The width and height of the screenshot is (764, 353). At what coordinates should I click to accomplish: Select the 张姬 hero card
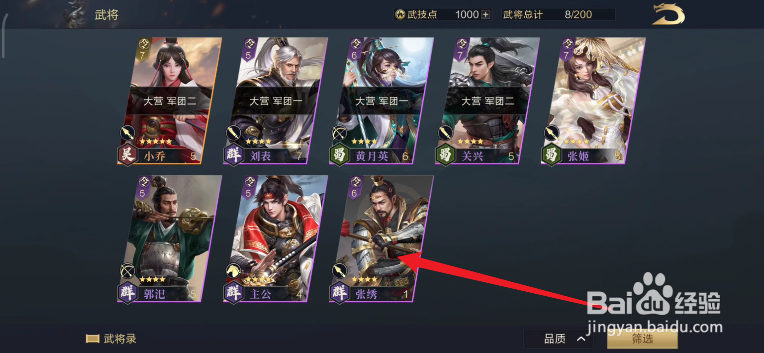[593, 101]
